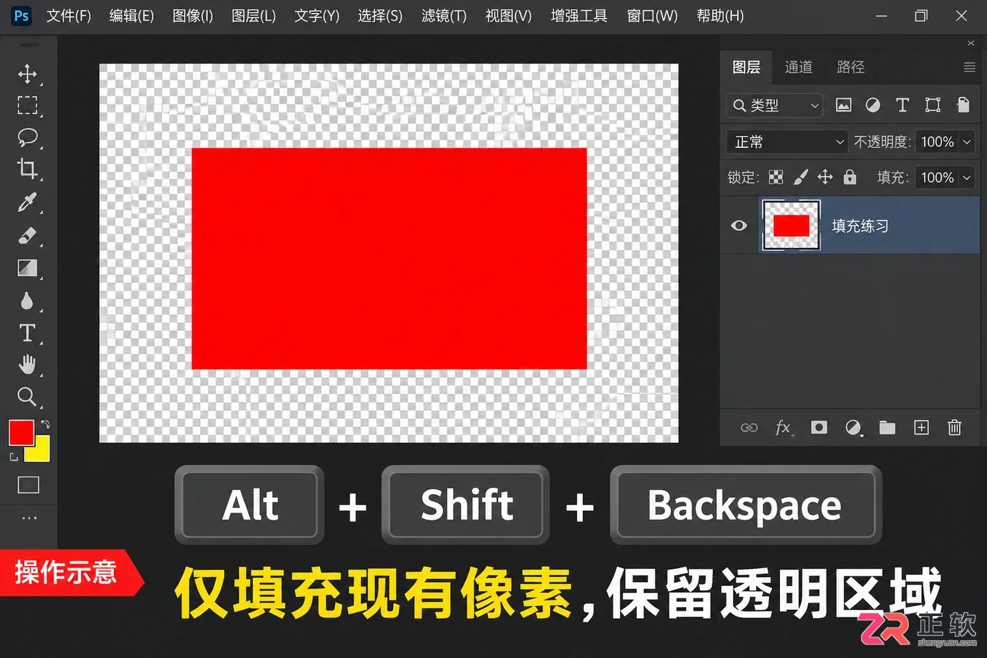This screenshot has width=987, height=658.
Task: Select the Rectangular Marquee tool
Action: 27,105
